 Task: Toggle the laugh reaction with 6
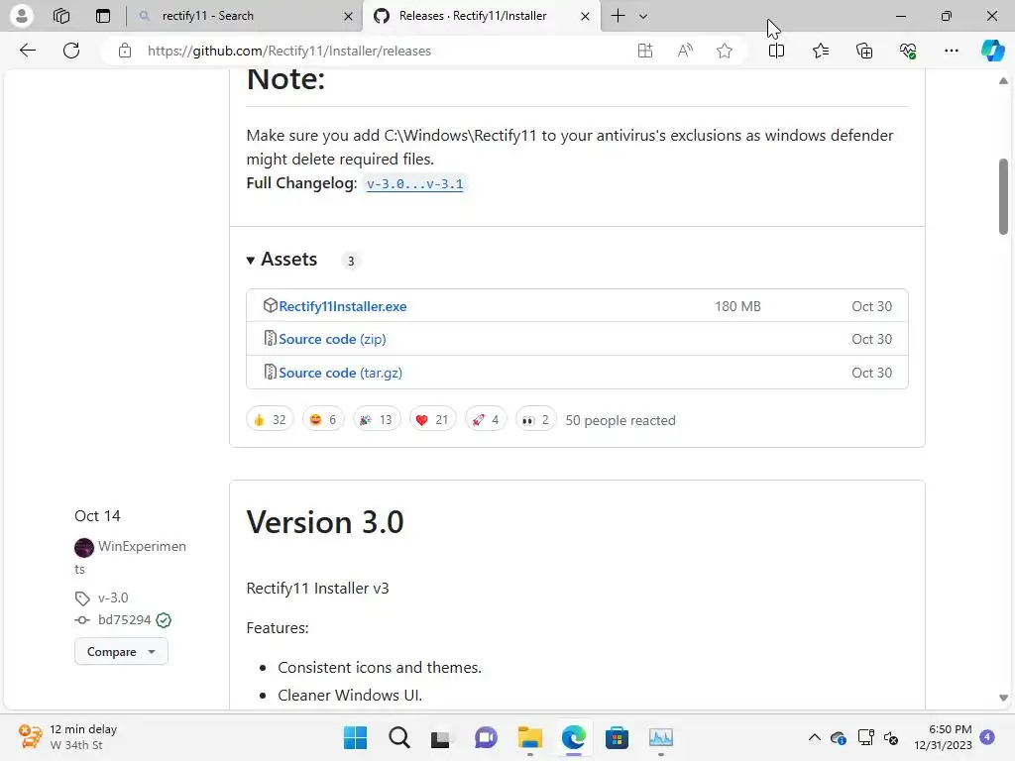[323, 420]
